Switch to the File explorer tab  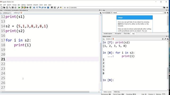pos(118,34)
